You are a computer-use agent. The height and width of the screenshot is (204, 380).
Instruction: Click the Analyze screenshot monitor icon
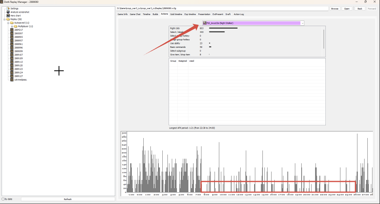(8, 12)
